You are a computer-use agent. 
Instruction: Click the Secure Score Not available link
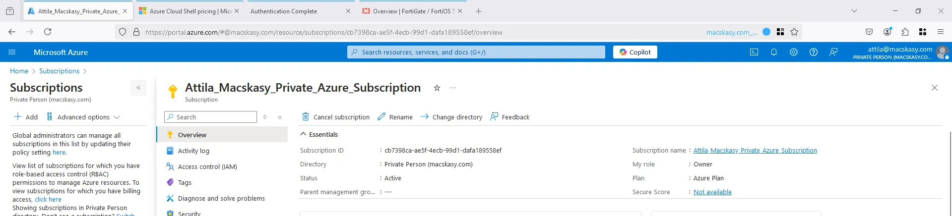coord(712,192)
